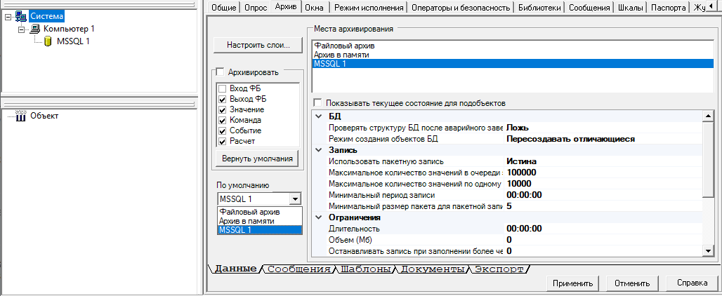
Task: Click the Объект icon in lower tree
Action: tap(21, 116)
